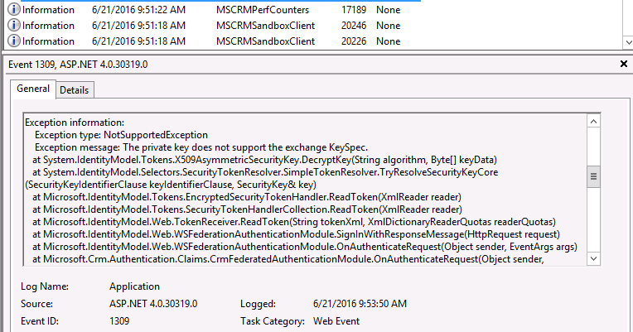Viewport: 633px width, 332px height.
Task: Click info icon for event 20226
Action: pyautogui.click(x=14, y=41)
